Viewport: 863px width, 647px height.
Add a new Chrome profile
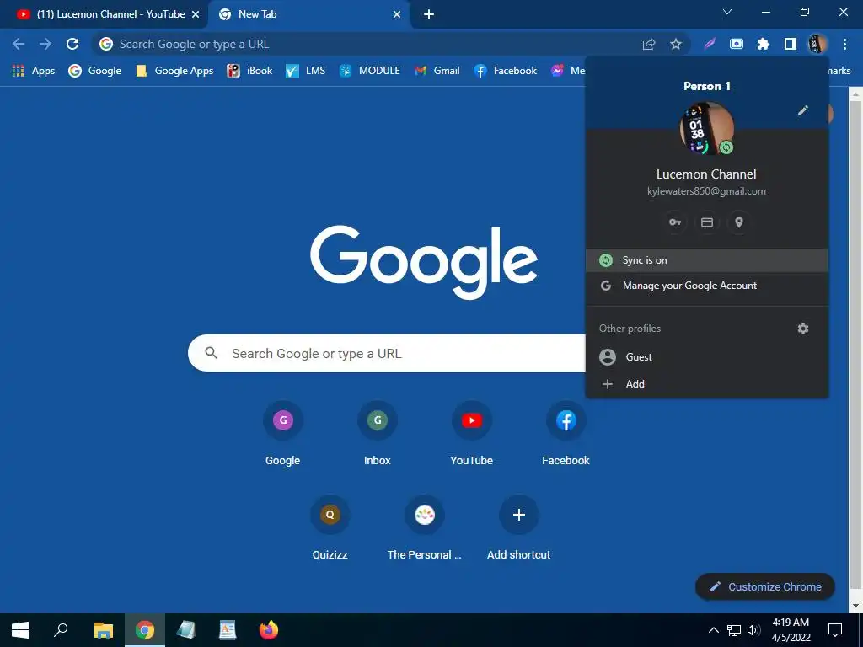point(707,384)
